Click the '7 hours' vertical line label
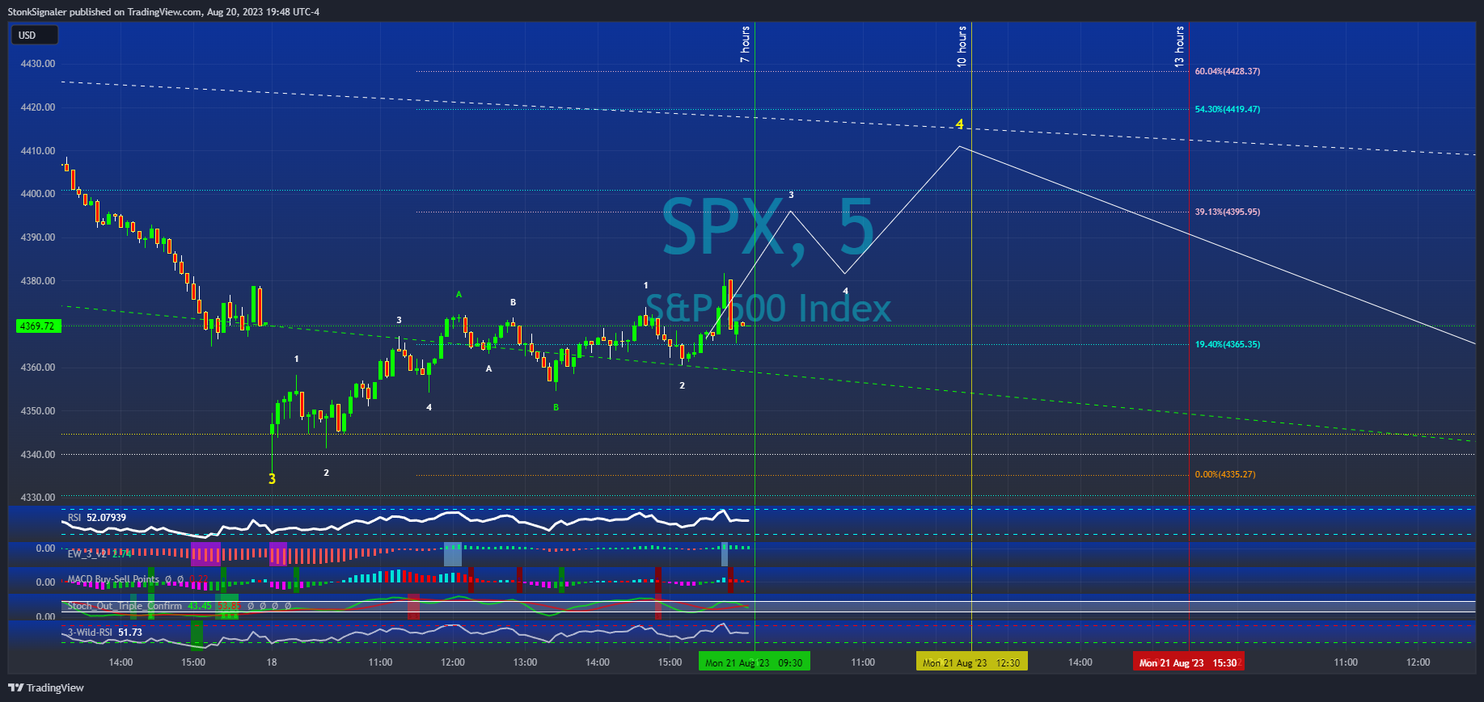Image resolution: width=1484 pixels, height=702 pixels. coord(746,44)
